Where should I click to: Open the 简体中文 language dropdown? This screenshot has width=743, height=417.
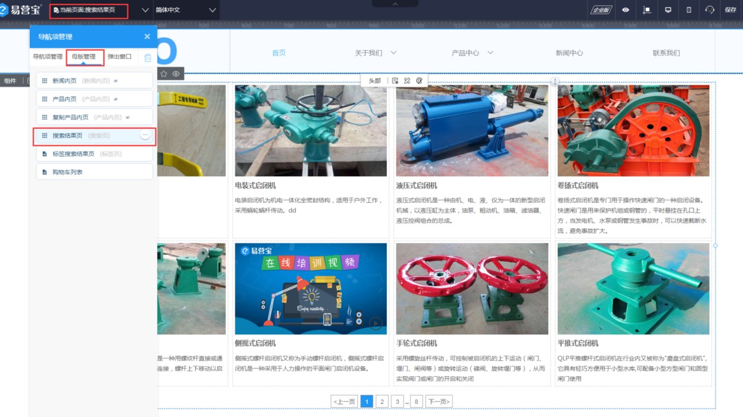tap(186, 11)
